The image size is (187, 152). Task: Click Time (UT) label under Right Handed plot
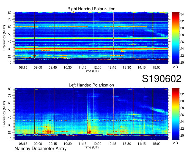click(91, 71)
